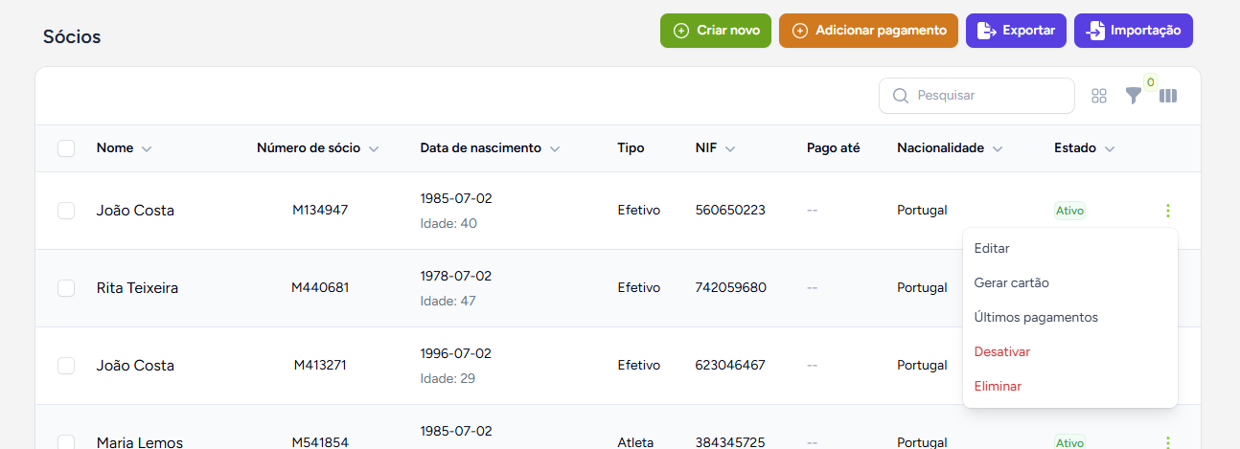Click the Pago até column header
Viewport: 1240px width, 449px height.
pyautogui.click(x=834, y=148)
